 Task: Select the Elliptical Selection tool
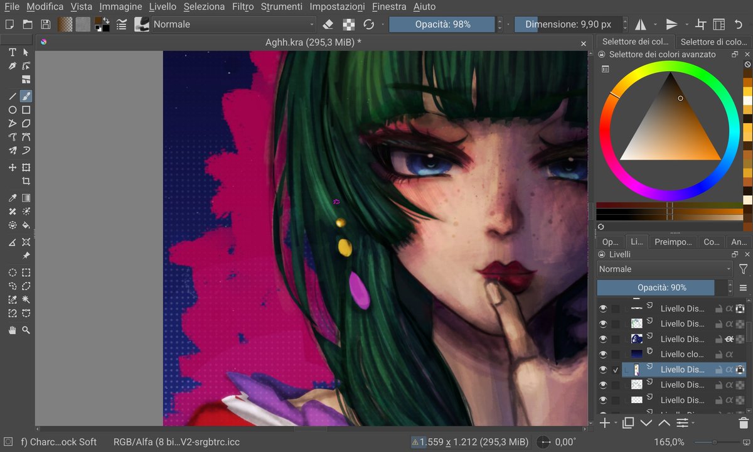(x=12, y=273)
